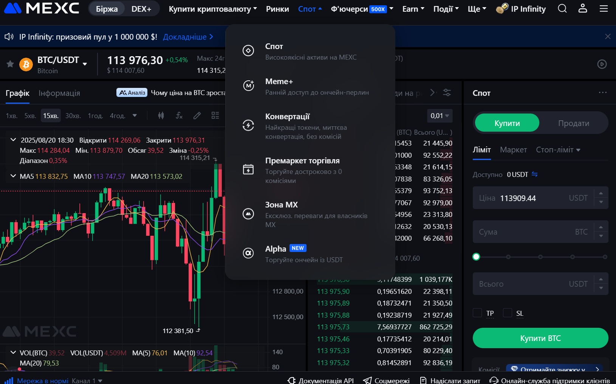Click the Спот menu entry icon
The width and height of the screenshot is (616, 384).
point(248,50)
